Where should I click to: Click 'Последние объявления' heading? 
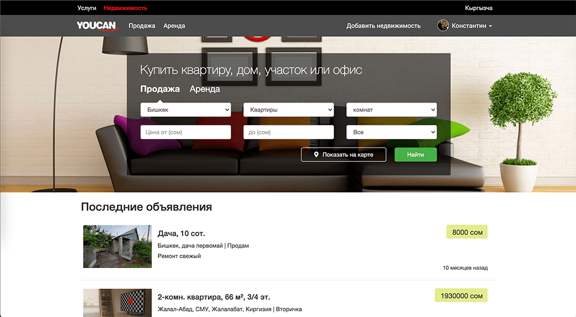(146, 207)
